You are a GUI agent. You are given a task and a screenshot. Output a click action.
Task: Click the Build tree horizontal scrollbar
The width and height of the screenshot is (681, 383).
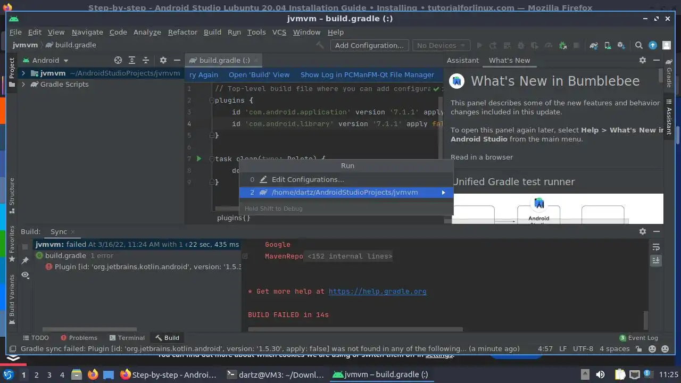tap(89, 330)
